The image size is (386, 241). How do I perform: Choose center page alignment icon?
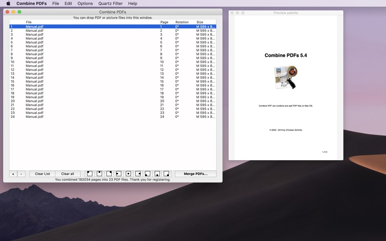point(128,174)
